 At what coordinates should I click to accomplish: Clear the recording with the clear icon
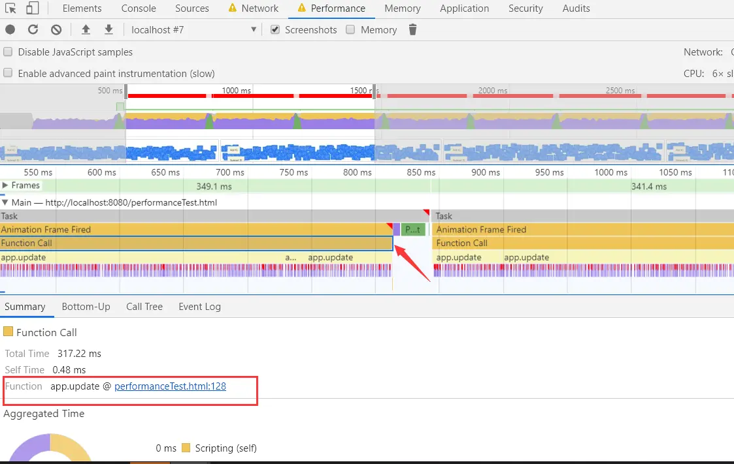[56, 29]
